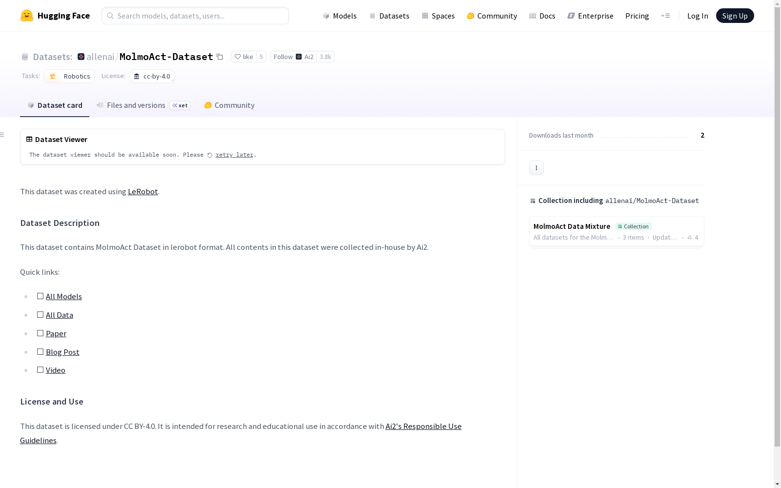Click the license bank icon
This screenshot has height=488, width=781.
(x=137, y=76)
